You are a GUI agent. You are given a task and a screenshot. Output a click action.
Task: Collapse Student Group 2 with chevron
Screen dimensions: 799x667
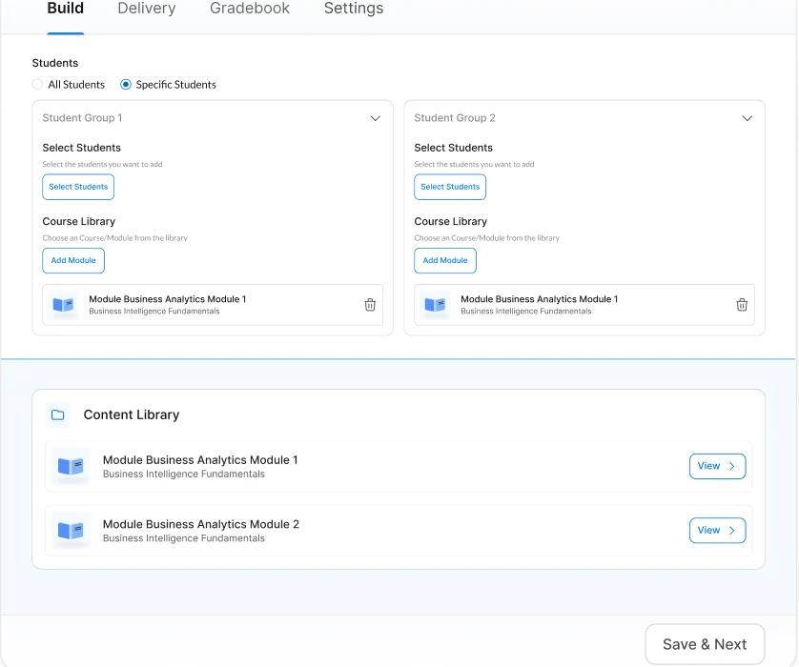[x=747, y=118]
